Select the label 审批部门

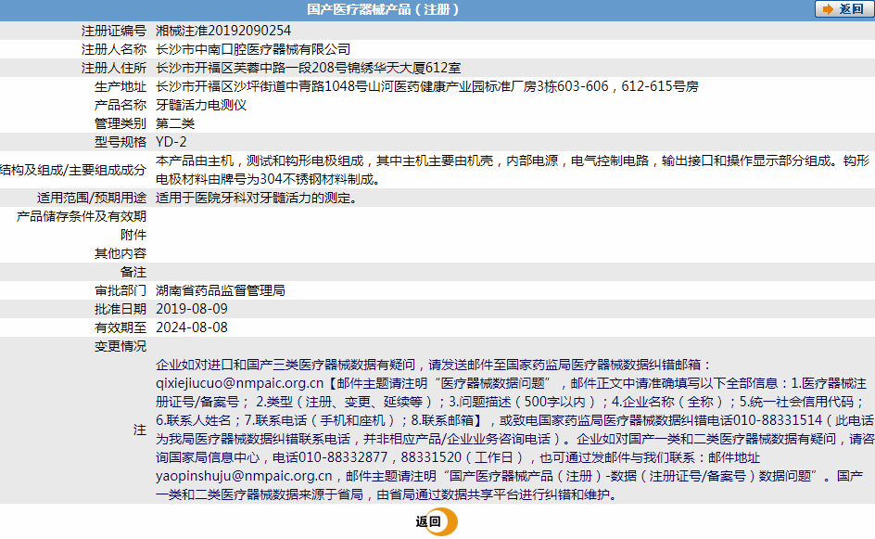(120, 290)
